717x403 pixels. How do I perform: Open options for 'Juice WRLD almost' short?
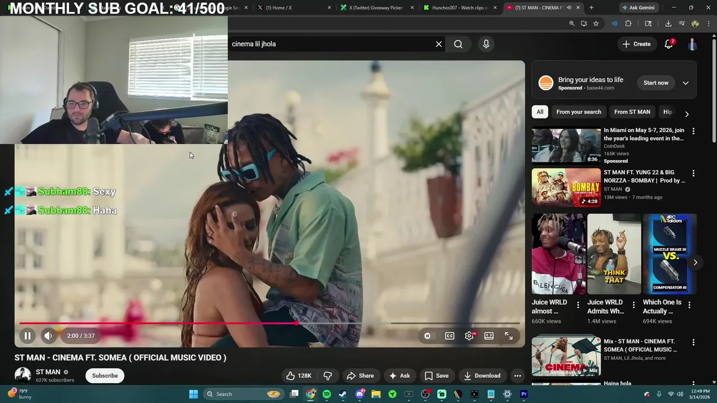click(x=578, y=305)
